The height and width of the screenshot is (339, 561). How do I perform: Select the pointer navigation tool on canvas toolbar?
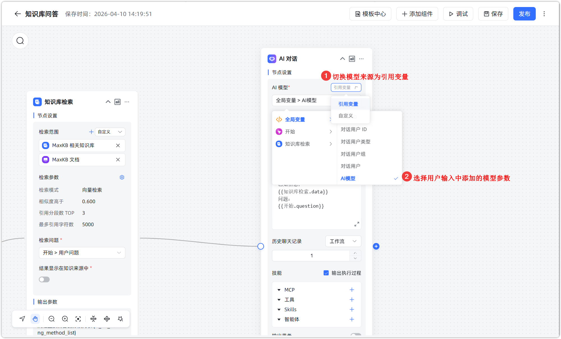(x=22, y=319)
